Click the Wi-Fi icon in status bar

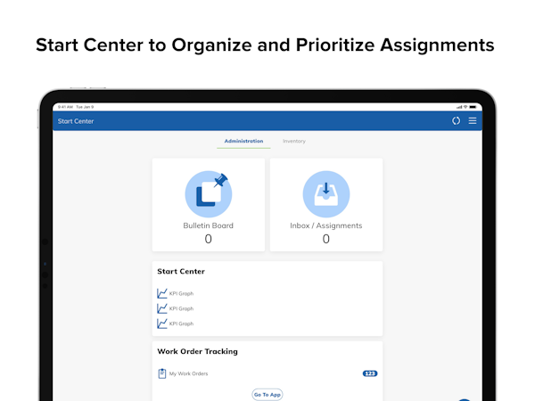(465, 107)
